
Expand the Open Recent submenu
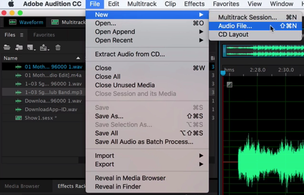(147, 40)
